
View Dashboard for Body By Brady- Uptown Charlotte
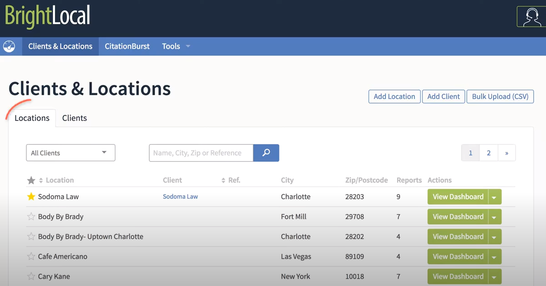click(x=458, y=237)
